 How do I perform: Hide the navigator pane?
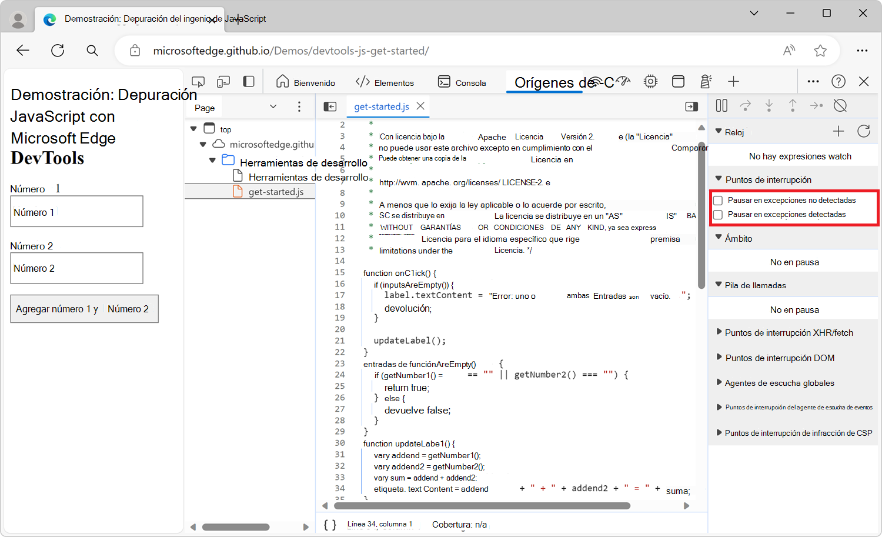point(330,106)
